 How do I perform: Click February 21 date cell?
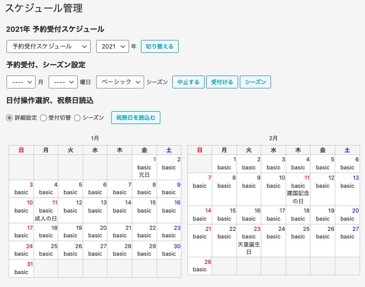200,241
